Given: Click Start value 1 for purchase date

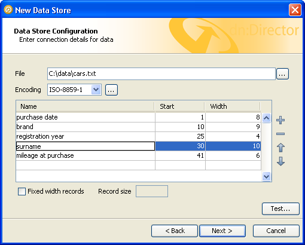Looking at the screenshot, I should 180,117.
